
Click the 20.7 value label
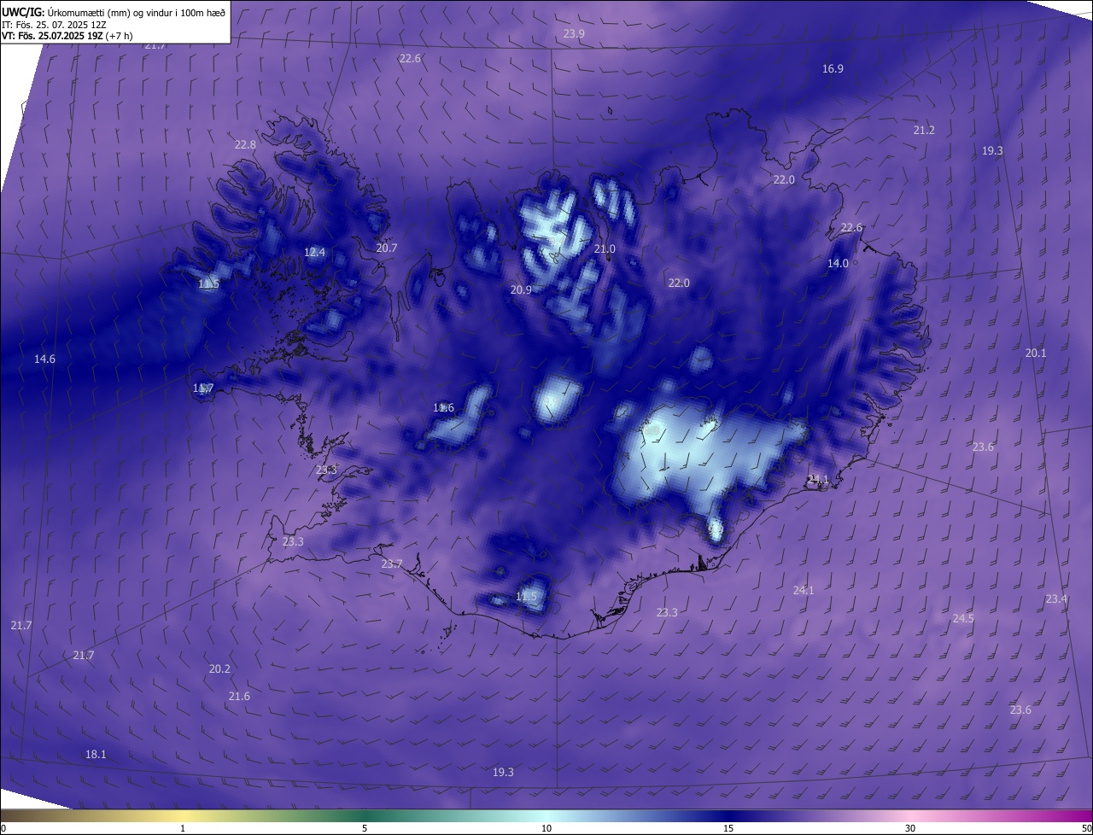(386, 248)
